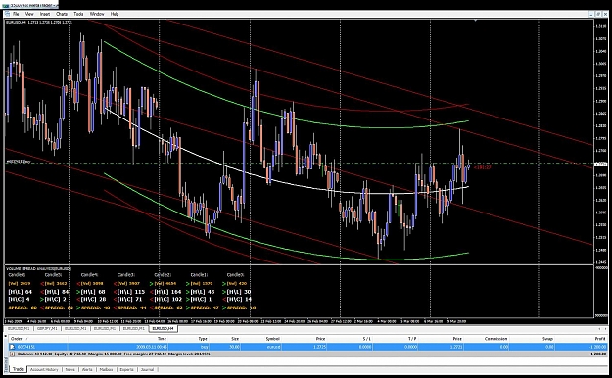Select order number 60374151
The image size is (612, 378).
coord(26,347)
